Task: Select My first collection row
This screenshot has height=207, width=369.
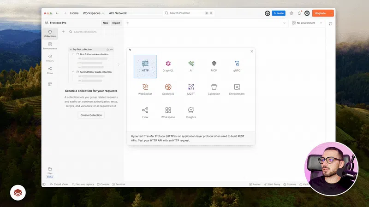Action: tap(91, 50)
